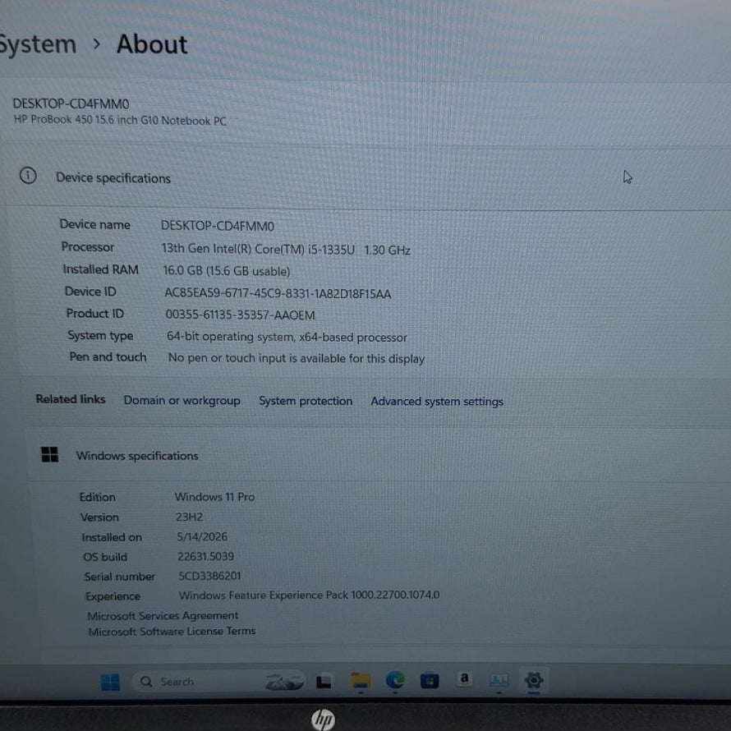Image resolution: width=731 pixels, height=731 pixels.
Task: Open System protection link
Action: point(306,401)
